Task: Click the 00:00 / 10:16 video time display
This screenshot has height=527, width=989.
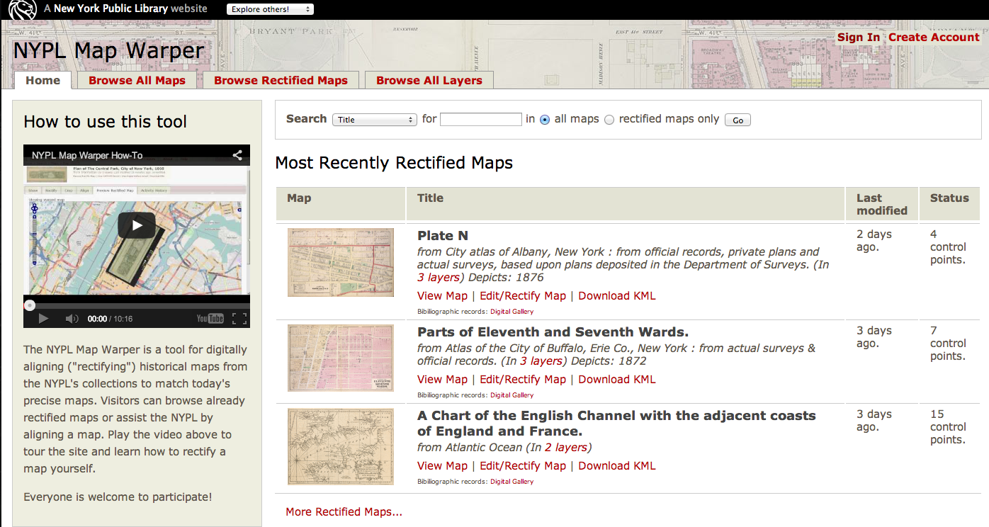Action: [110, 319]
